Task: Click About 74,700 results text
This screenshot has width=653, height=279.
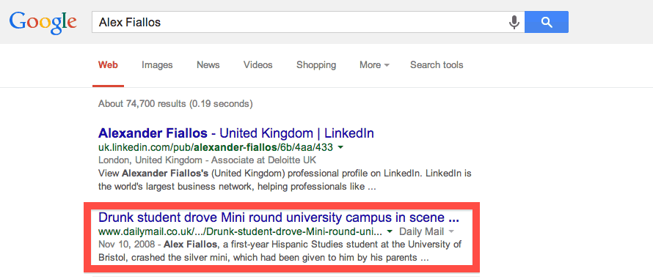Action: (175, 103)
